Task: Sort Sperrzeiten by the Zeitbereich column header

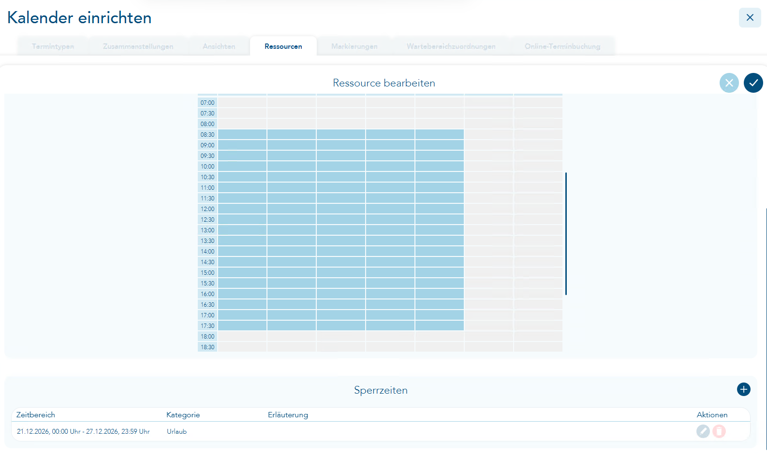Action: 36,415
